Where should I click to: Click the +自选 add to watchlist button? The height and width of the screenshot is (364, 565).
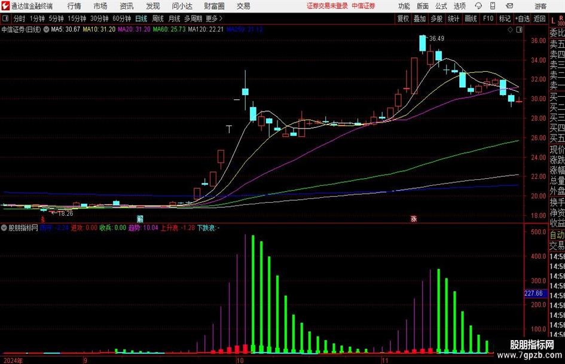pyautogui.click(x=523, y=19)
